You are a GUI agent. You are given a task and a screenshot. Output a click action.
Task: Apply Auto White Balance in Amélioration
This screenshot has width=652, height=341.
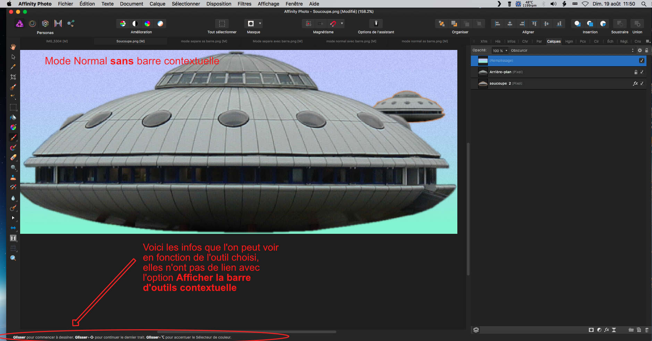[x=160, y=24]
